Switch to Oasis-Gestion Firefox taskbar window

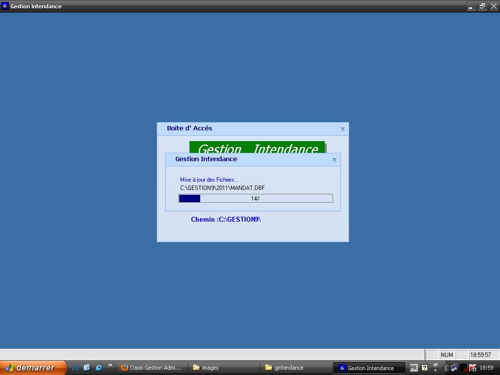tap(152, 368)
